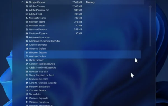
Task: Click the icon beside Windows Erponels
Action: point(27,98)
